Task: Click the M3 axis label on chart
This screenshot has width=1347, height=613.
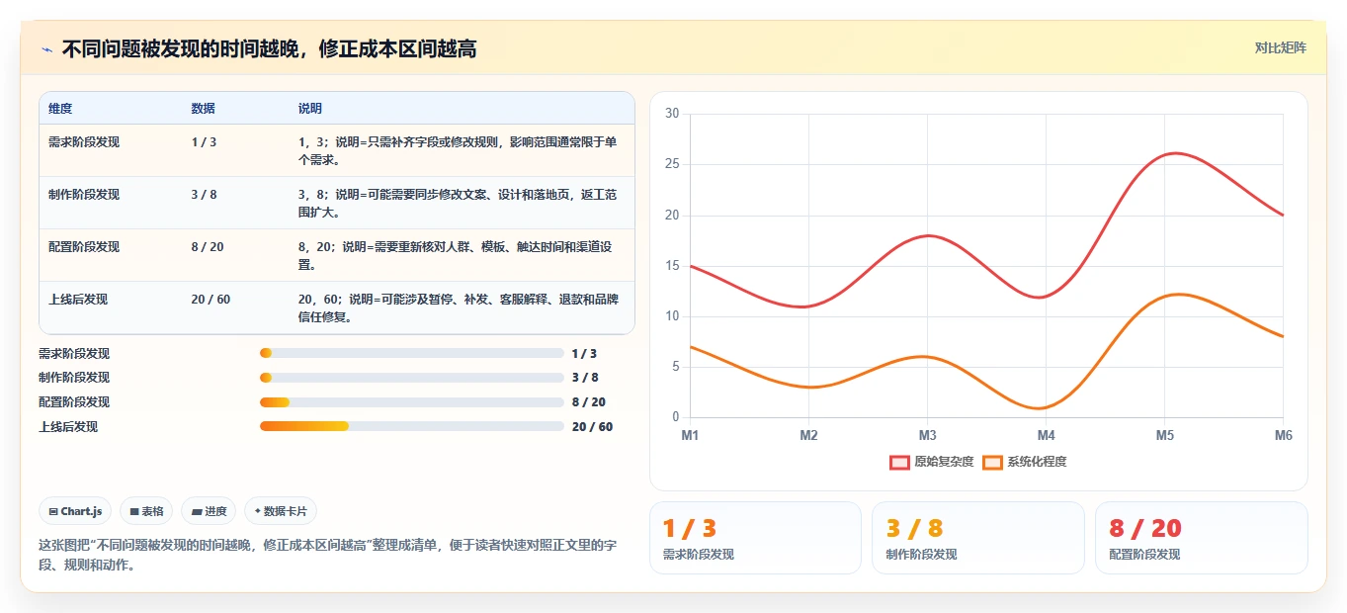Action: (x=927, y=436)
